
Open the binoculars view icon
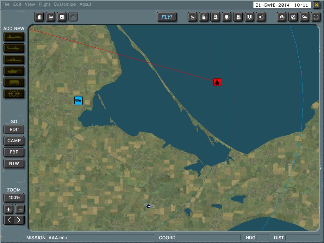[x=282, y=17]
